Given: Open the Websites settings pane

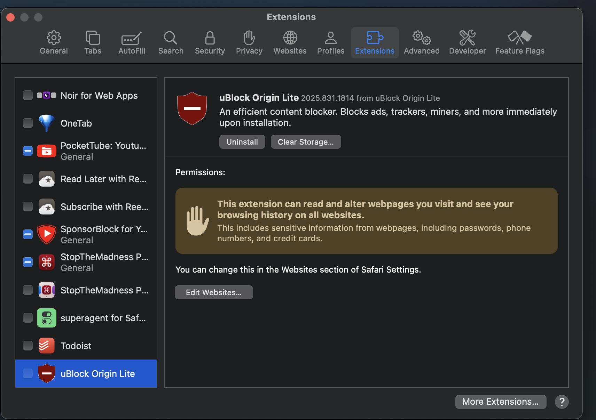Looking at the screenshot, I should (290, 43).
